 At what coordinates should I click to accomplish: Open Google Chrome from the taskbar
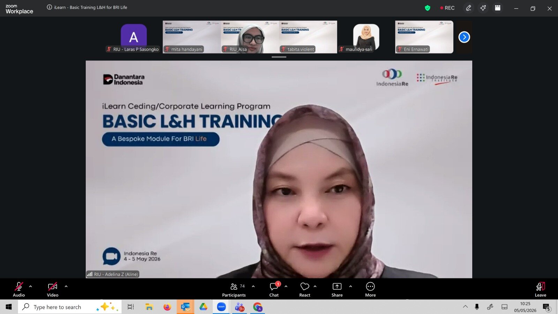[x=258, y=307]
